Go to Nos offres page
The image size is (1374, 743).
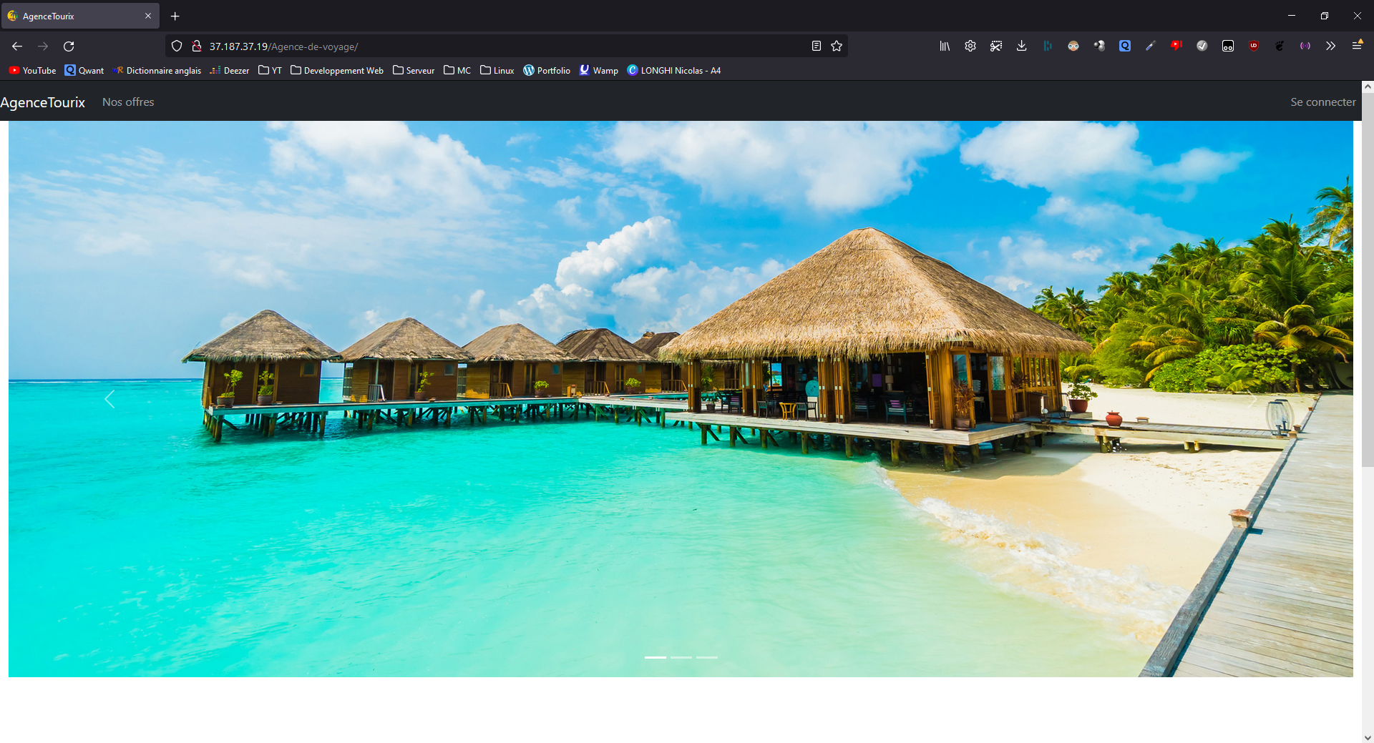click(x=128, y=102)
